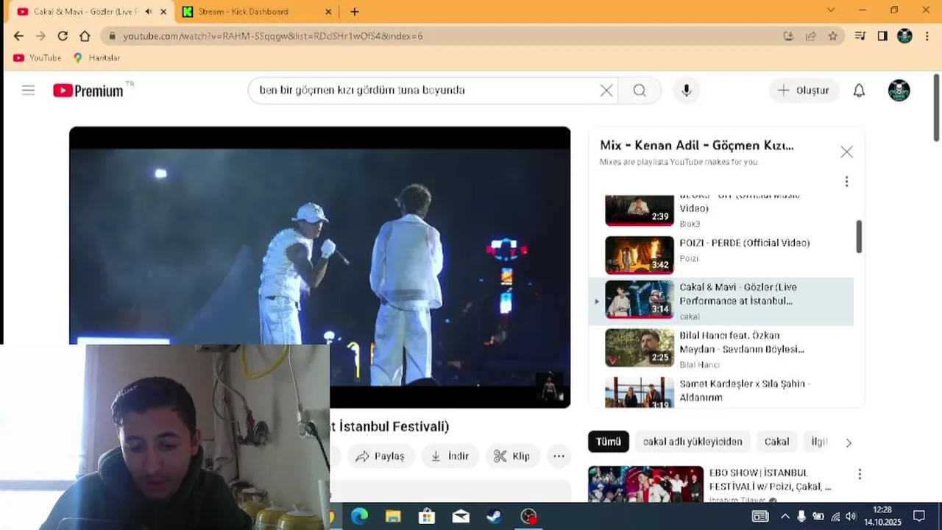This screenshot has width=942, height=530.
Task: Close the Mix playlist panel
Action: coord(846,152)
